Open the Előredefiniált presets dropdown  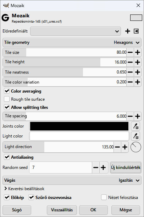(76, 31)
